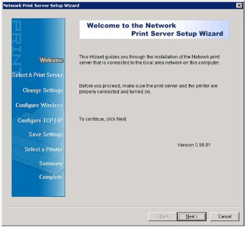Click the Cancel button

point(224,217)
